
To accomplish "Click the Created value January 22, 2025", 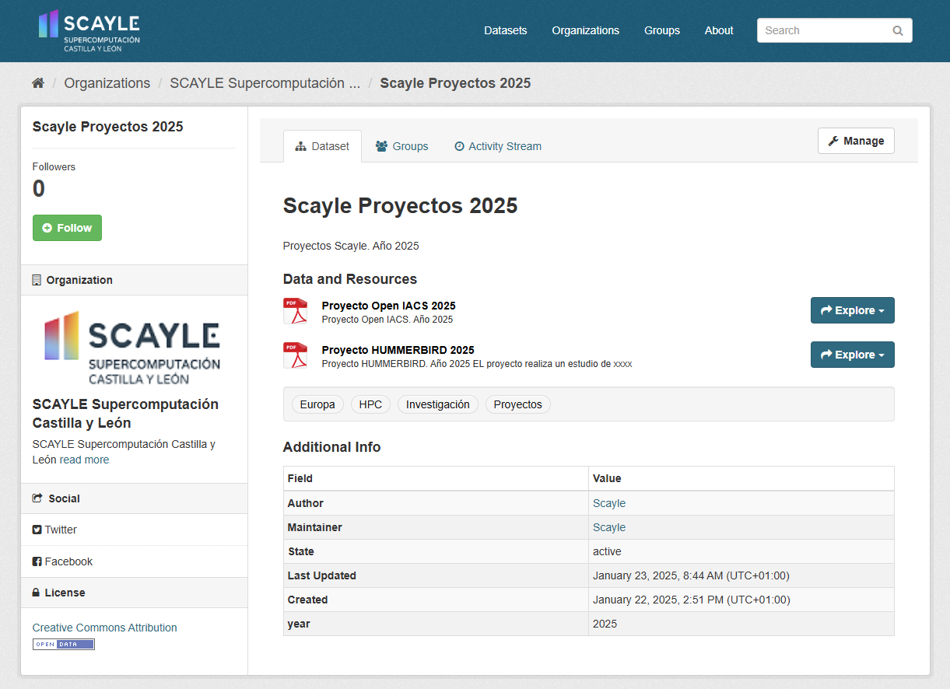I will click(691, 600).
